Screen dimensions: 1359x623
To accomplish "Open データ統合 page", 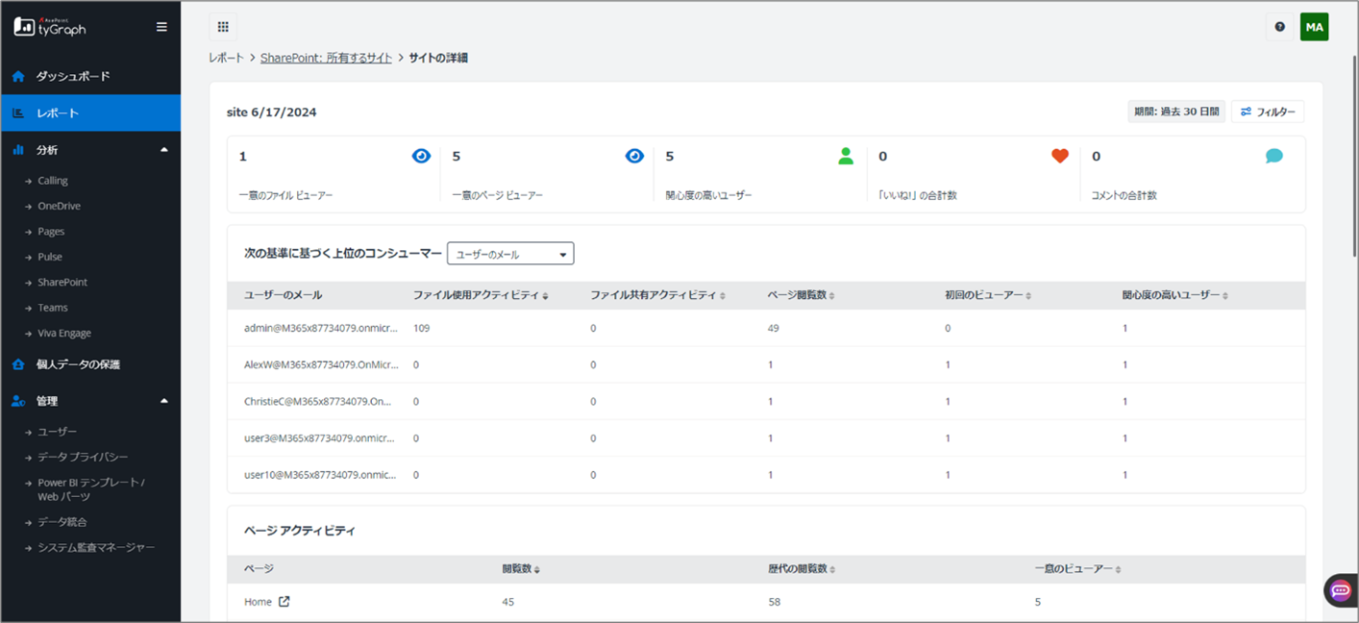I will pos(62,522).
